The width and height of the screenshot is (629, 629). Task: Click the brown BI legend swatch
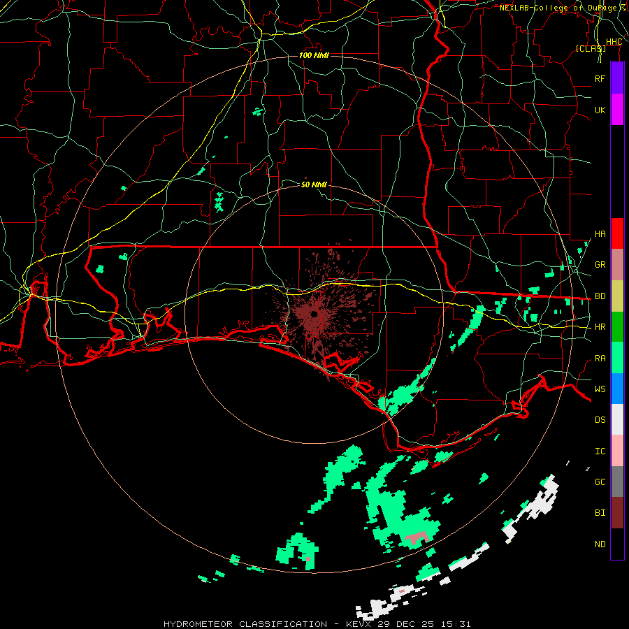[617, 513]
